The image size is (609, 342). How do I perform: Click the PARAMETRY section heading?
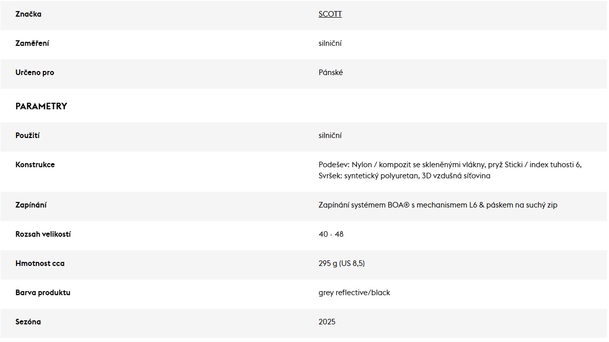click(41, 106)
